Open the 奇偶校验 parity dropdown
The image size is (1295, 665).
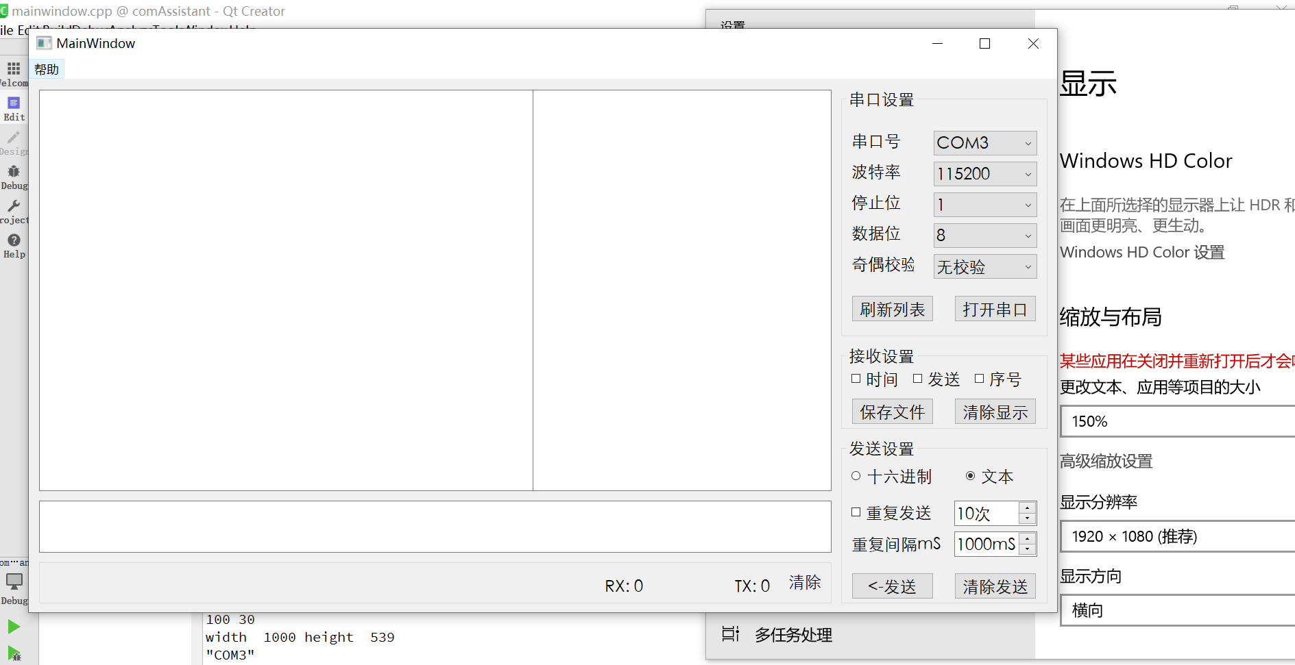985,266
